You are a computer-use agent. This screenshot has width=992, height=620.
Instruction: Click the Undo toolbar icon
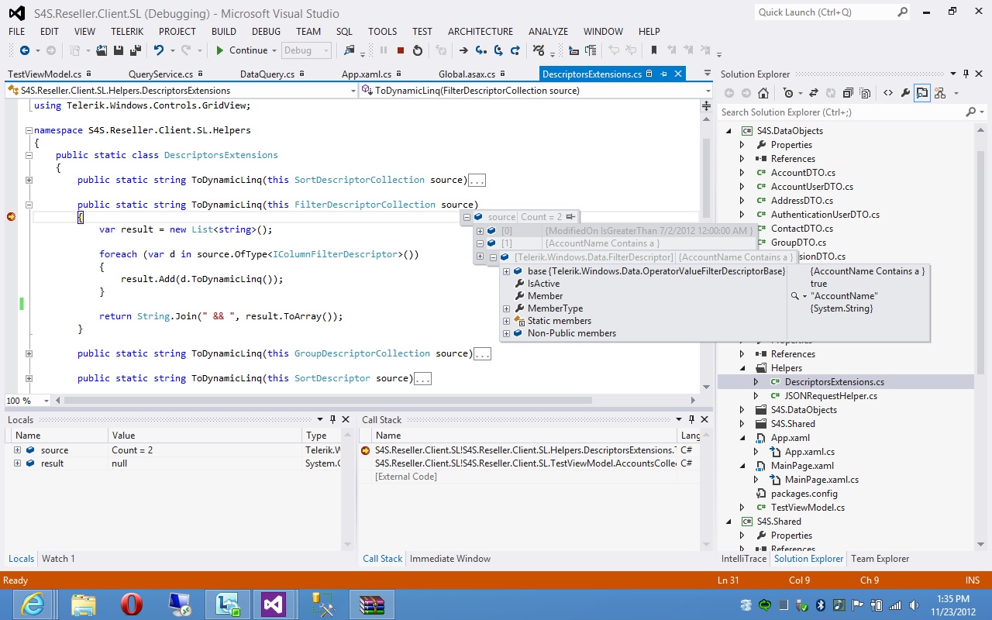[x=159, y=50]
